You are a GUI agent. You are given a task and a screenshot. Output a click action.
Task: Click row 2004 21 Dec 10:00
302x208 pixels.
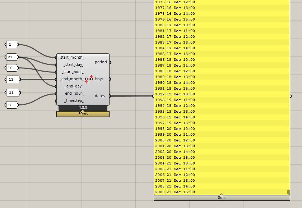tap(222, 163)
